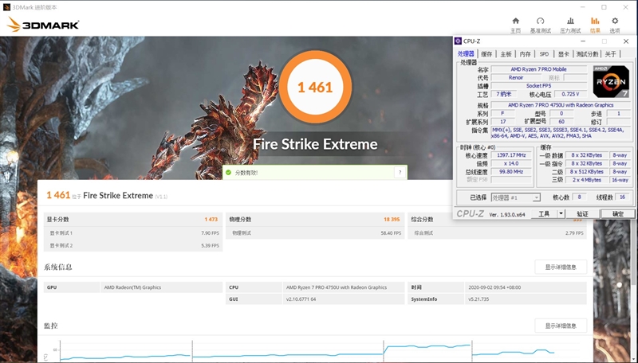
Task: Click the CPU-Z multiplier x 14.0 field
Action: (x=511, y=163)
